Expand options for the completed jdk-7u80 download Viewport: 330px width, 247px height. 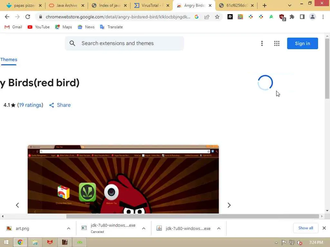219,228
